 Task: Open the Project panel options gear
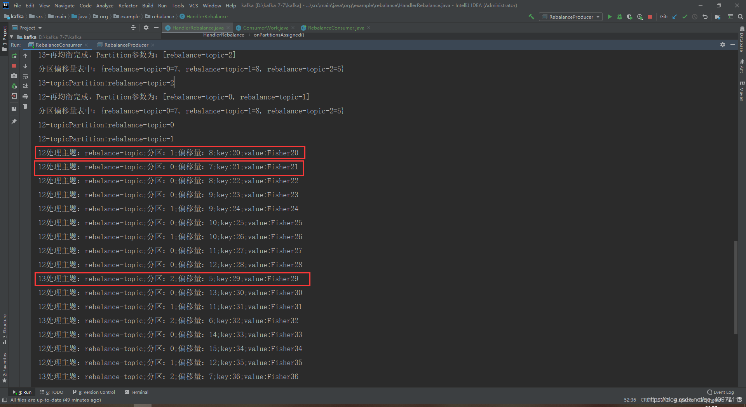click(146, 28)
